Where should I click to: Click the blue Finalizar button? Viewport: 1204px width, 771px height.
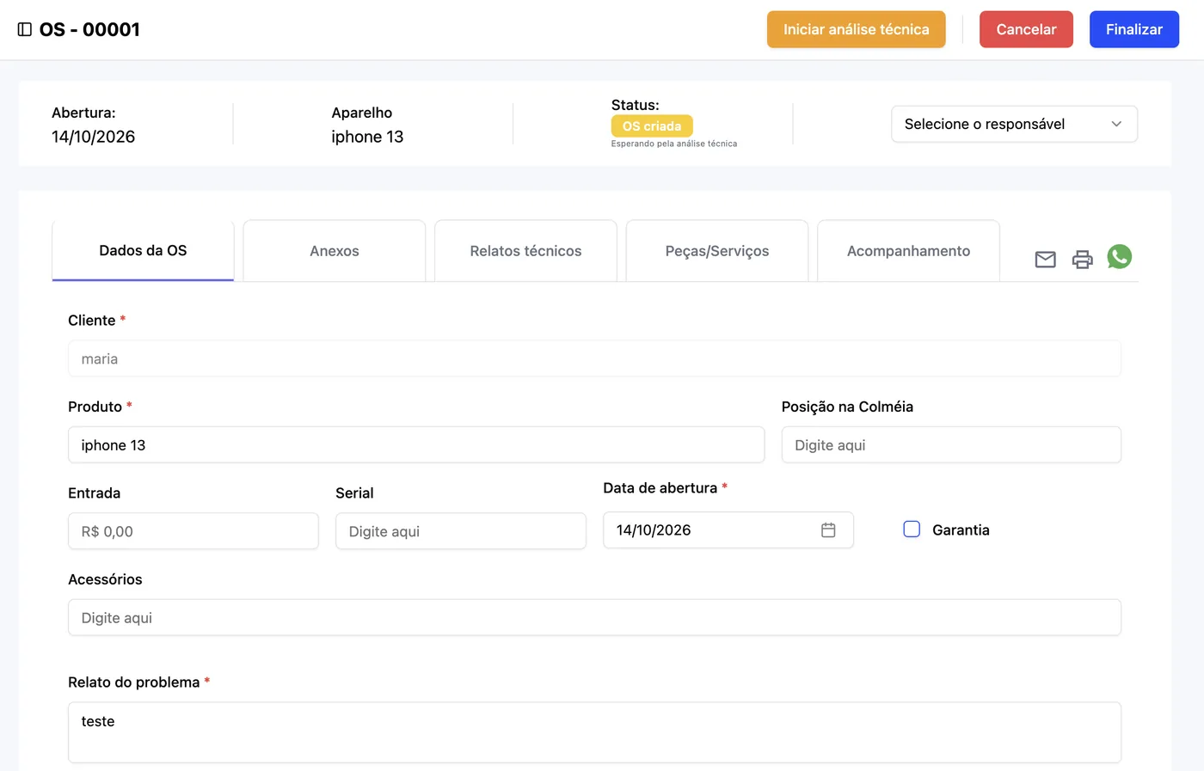1133,29
